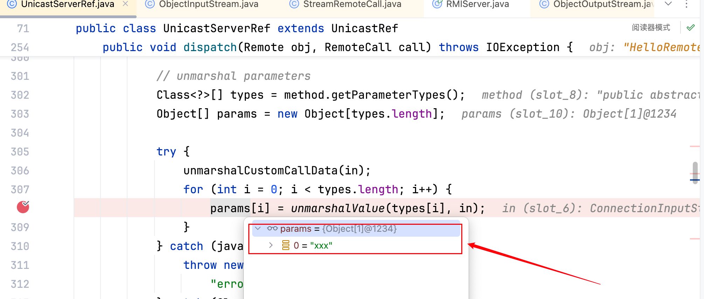The height and width of the screenshot is (299, 704).
Task: Click the StreamRemoteCall.java class icon
Action: (x=294, y=4)
